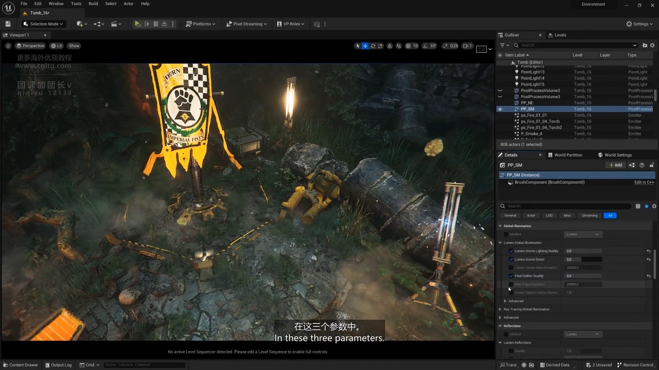Screen dimensions: 659x370
Task: Stop the play session with the stop icon
Action: [x=155, y=24]
